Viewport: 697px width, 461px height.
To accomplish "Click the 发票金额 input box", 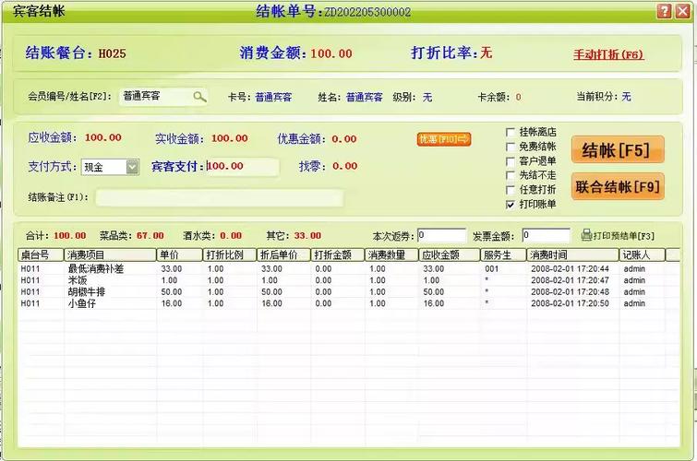I will pos(546,235).
